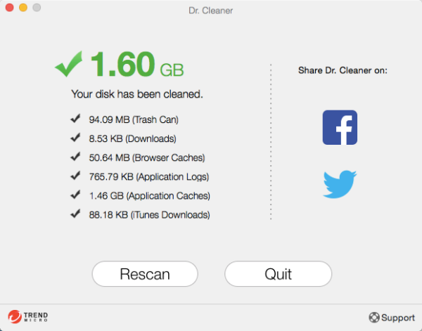
Task: Click the checkmark beside Application Caches
Action: (75, 195)
